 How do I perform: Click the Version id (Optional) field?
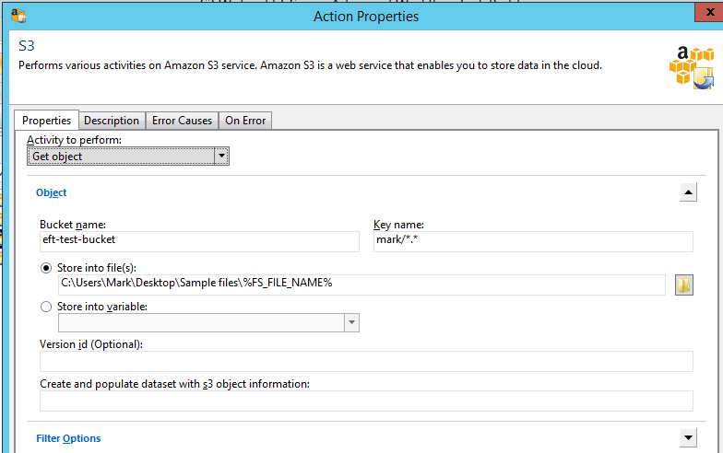point(365,361)
